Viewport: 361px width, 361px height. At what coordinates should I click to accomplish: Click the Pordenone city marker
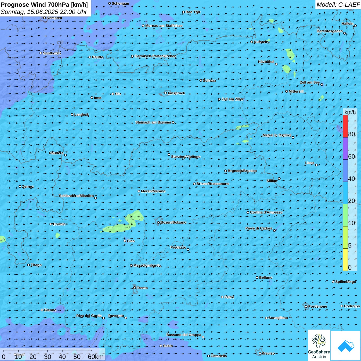pos(306,306)
